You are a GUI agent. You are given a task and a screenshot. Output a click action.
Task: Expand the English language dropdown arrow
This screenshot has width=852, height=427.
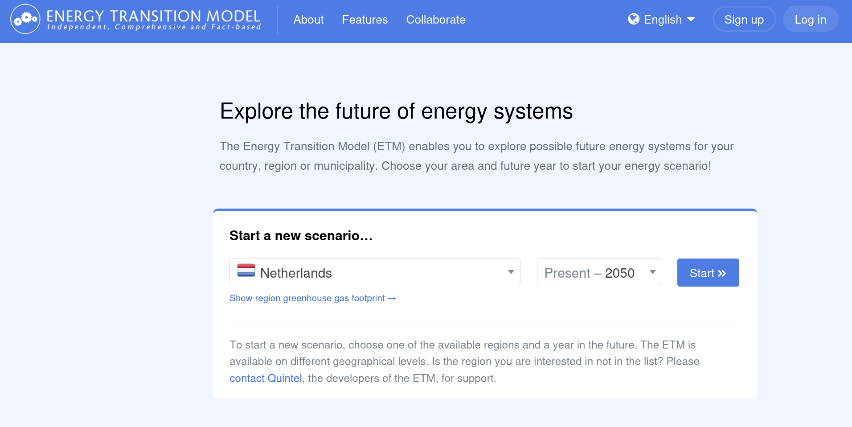click(x=691, y=19)
